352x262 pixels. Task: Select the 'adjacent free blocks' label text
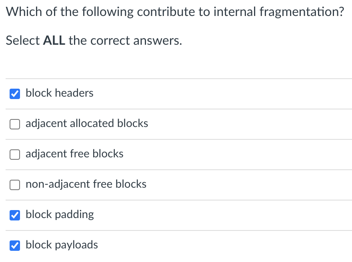pyautogui.click(x=74, y=154)
